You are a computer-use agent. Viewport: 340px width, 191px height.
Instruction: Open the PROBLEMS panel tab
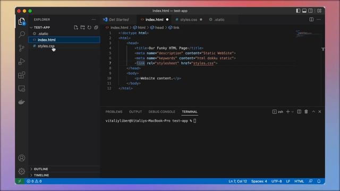pos(114,112)
